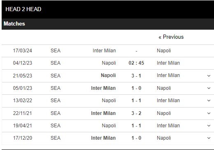Image resolution: width=214 pixels, height=150 pixels.
Task: Expand the 13/02/22 Napoli 1-1 match row
Action: [209, 101]
